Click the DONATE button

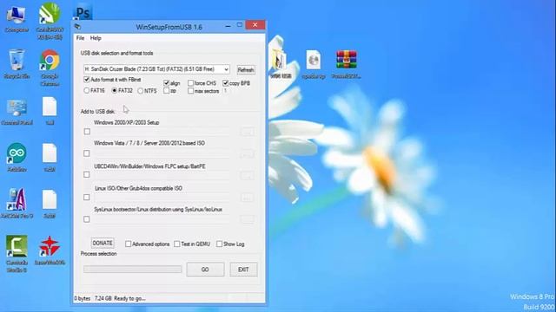pos(103,243)
